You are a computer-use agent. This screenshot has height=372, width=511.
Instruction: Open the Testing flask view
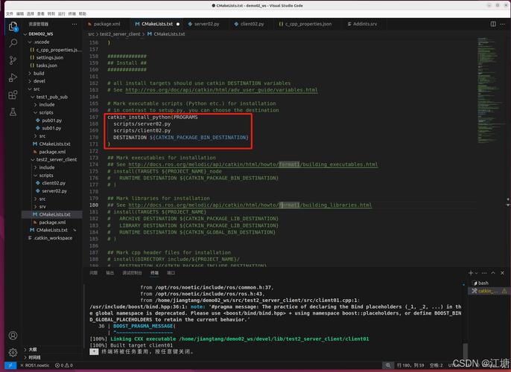pyautogui.click(x=13, y=112)
